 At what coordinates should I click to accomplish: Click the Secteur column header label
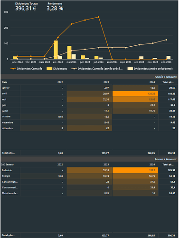point(9,165)
